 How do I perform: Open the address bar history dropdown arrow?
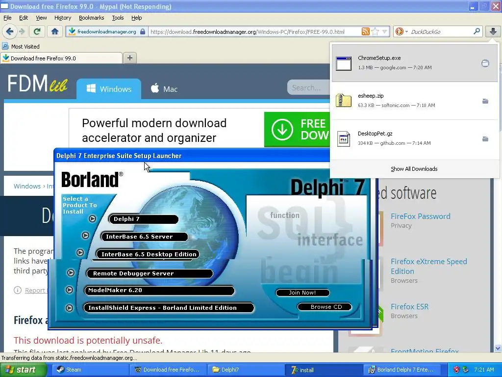[x=385, y=31]
